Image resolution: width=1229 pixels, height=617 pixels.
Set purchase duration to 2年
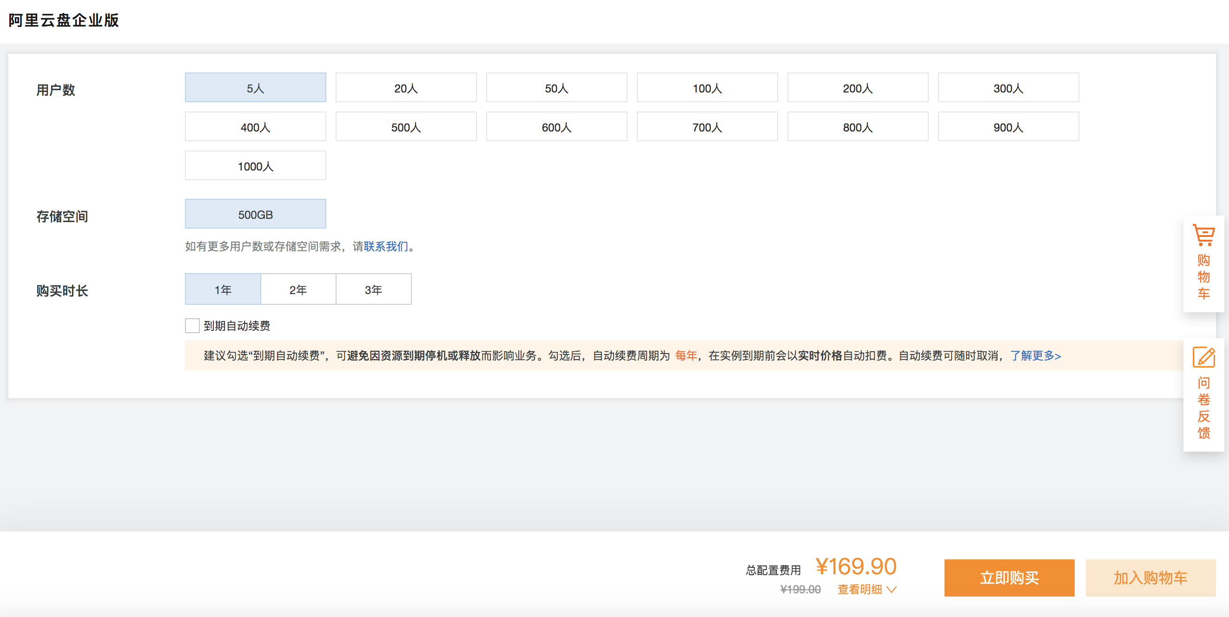(298, 289)
